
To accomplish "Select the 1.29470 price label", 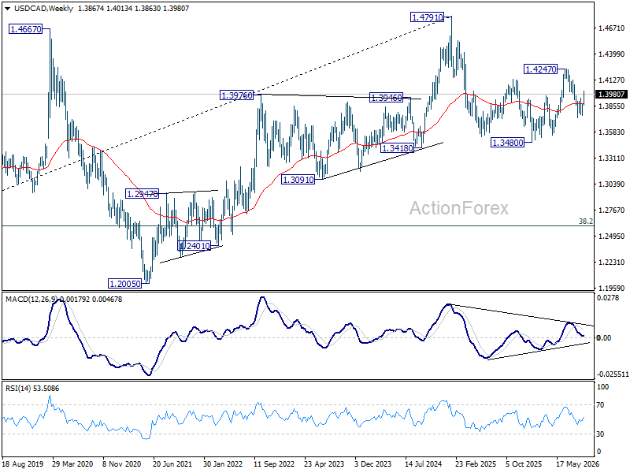I will [143, 194].
